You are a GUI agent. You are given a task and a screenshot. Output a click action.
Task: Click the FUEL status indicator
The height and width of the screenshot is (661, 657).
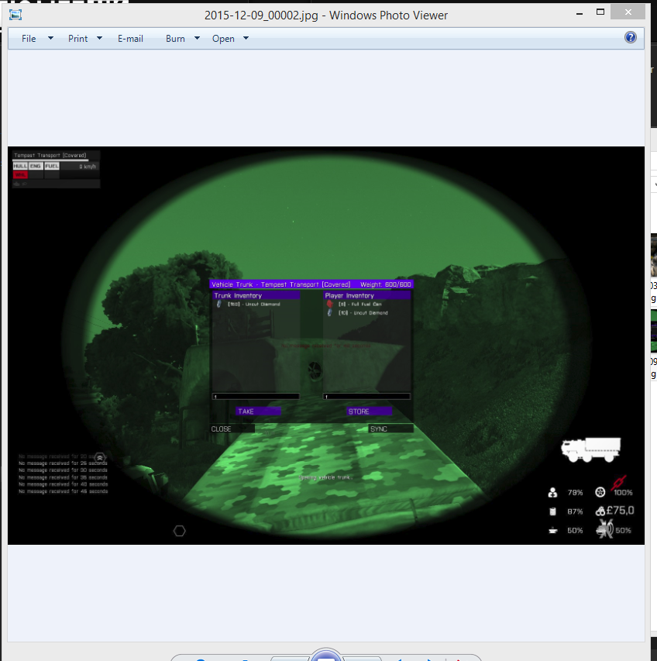52,166
